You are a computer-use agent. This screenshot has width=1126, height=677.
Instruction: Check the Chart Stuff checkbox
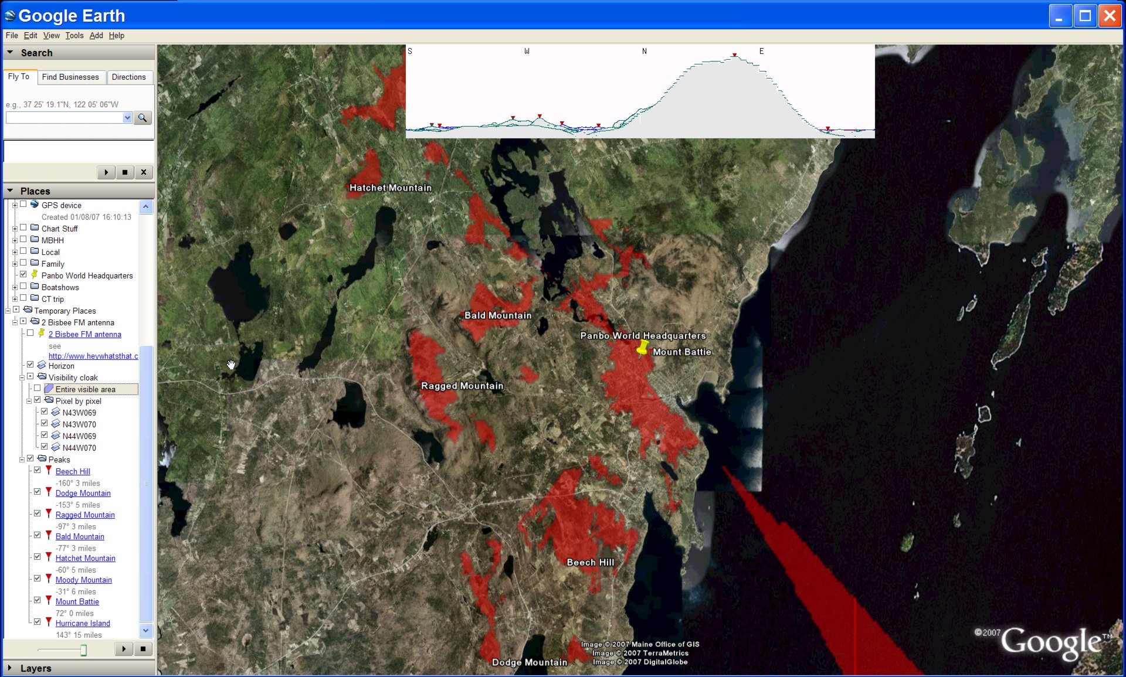(x=23, y=228)
